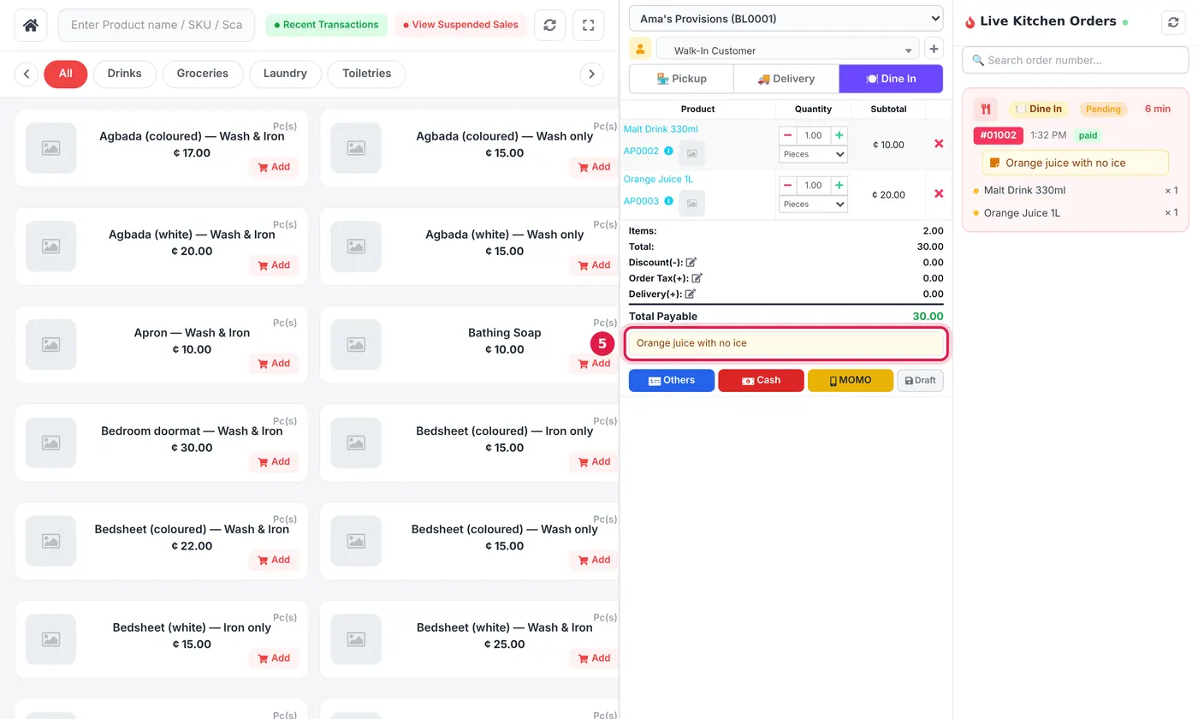
Task: Click the kitchen order number search box
Action: [x=1076, y=60]
